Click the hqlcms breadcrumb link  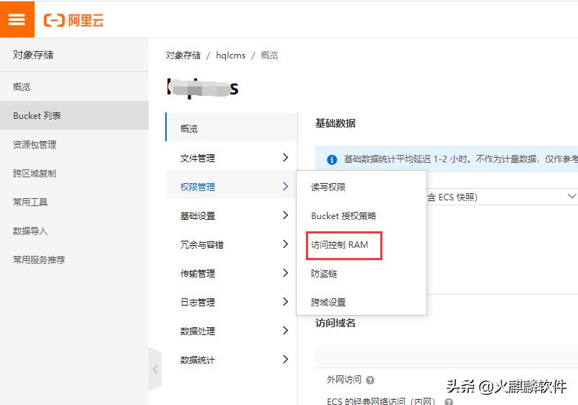coord(231,55)
